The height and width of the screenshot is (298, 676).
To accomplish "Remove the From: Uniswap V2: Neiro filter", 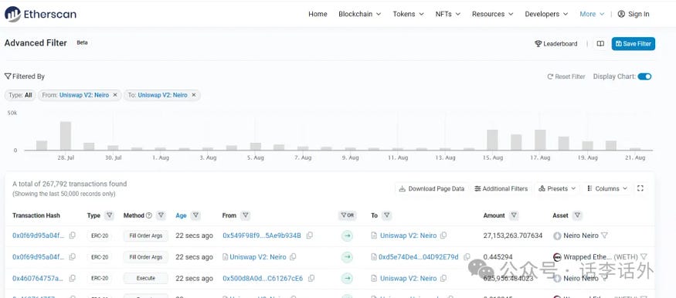I will (115, 95).
